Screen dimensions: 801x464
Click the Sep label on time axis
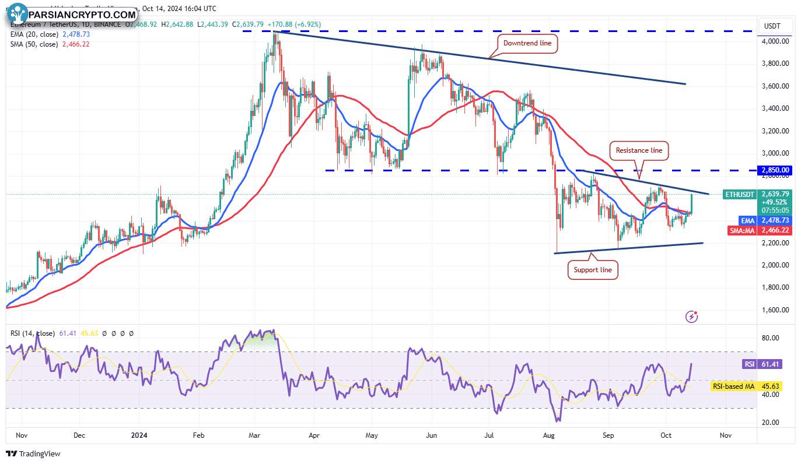pos(608,435)
